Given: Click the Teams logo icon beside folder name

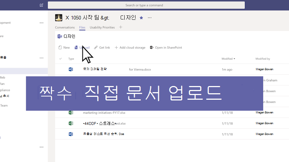Looking at the screenshot, I should coord(60,36).
